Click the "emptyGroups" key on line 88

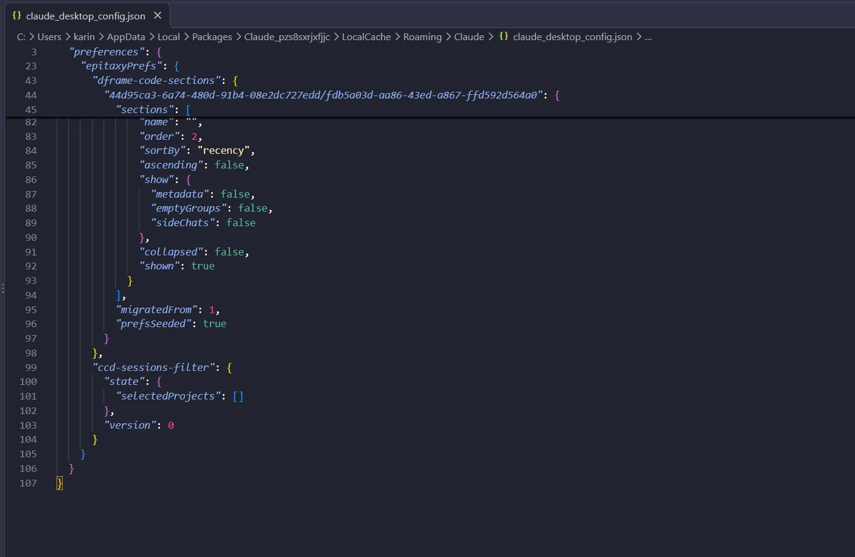[x=189, y=208]
